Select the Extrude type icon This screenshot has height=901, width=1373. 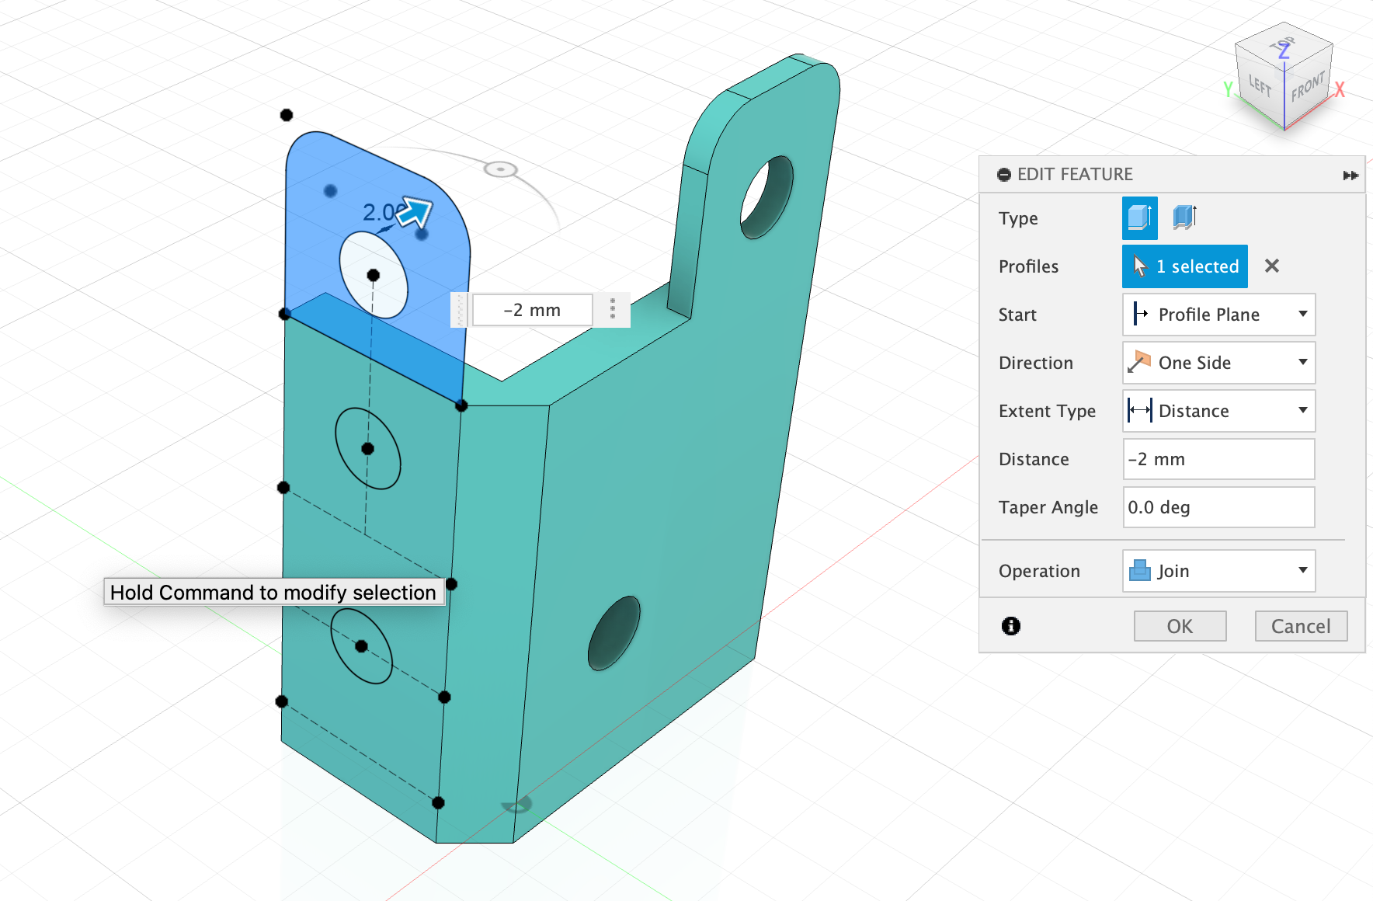[1139, 218]
